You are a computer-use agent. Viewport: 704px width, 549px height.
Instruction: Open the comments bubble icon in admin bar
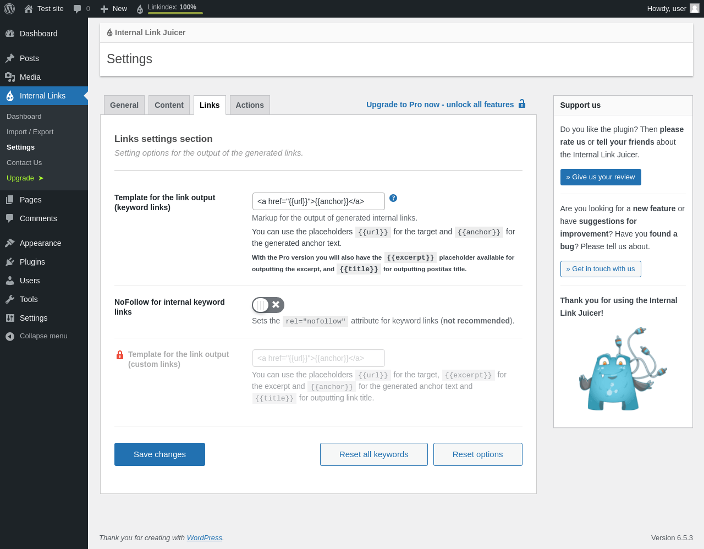click(78, 9)
